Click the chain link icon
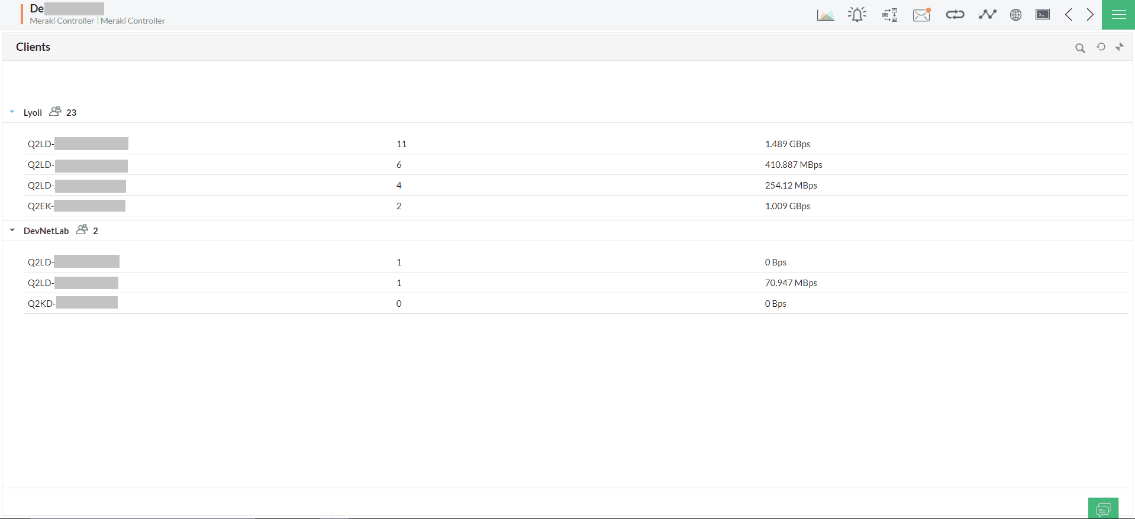 [x=955, y=15]
